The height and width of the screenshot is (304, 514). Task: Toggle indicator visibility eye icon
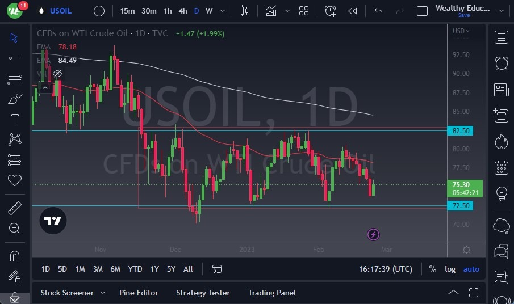pos(57,74)
